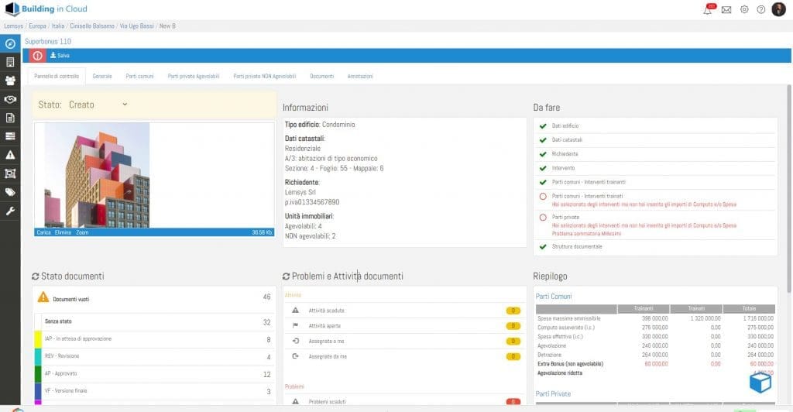Switch to the Annotazioni tab
This screenshot has width=793, height=412.
[360, 77]
